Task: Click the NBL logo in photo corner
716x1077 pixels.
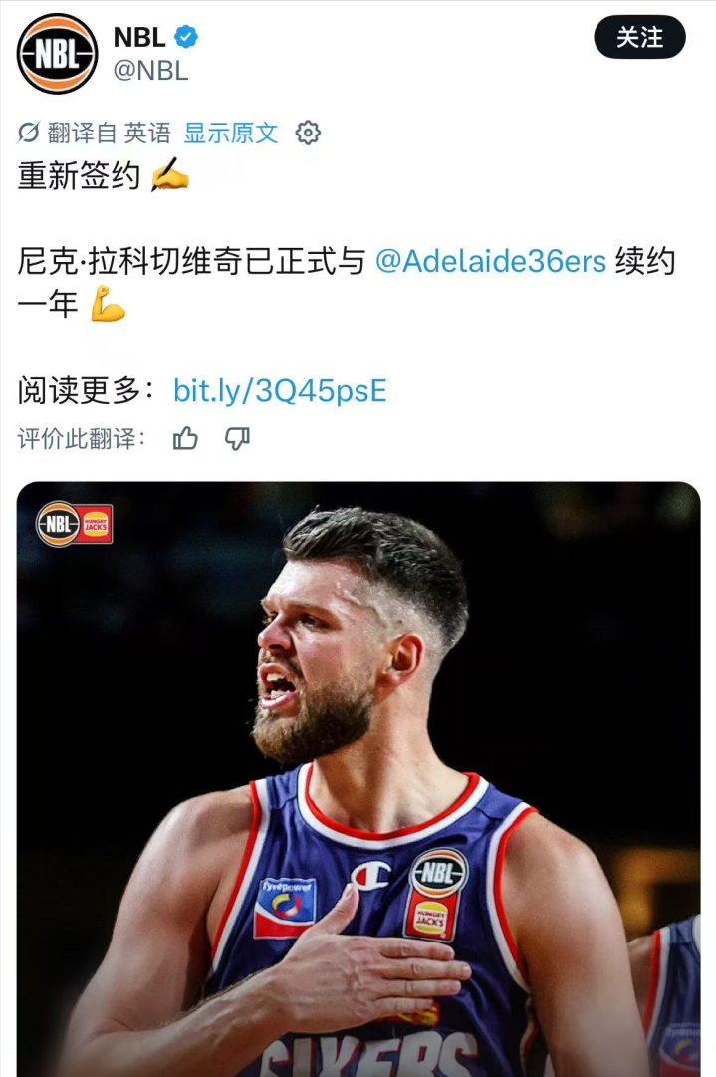Action: point(58,524)
